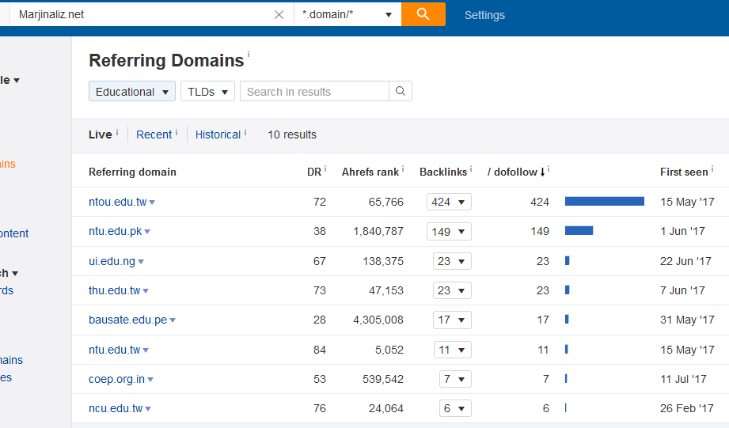Sort by First seen column header
The height and width of the screenshot is (428, 729).
point(684,172)
